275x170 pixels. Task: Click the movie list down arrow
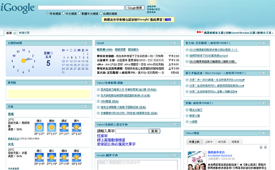(266, 147)
